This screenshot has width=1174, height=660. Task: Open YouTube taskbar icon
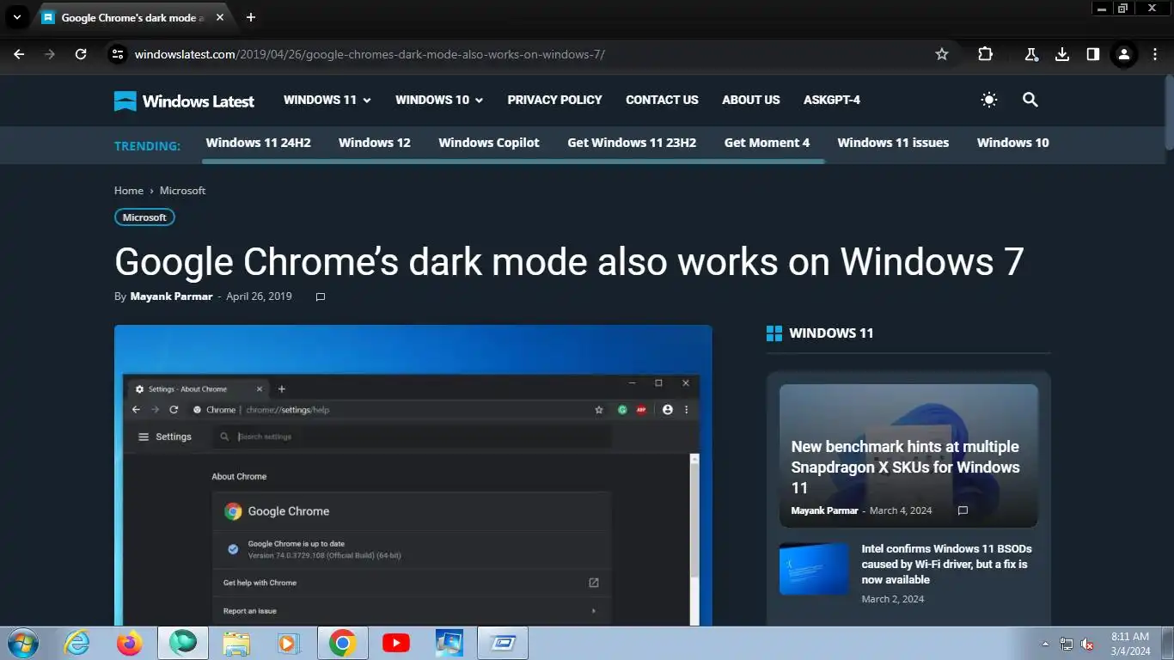coord(396,643)
